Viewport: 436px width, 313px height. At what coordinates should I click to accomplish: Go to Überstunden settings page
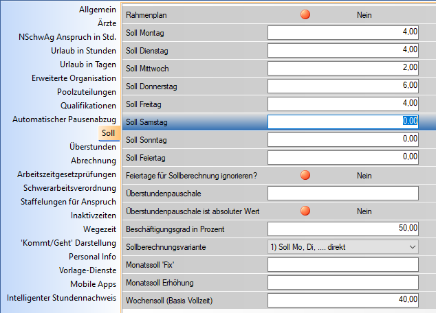pos(93,147)
